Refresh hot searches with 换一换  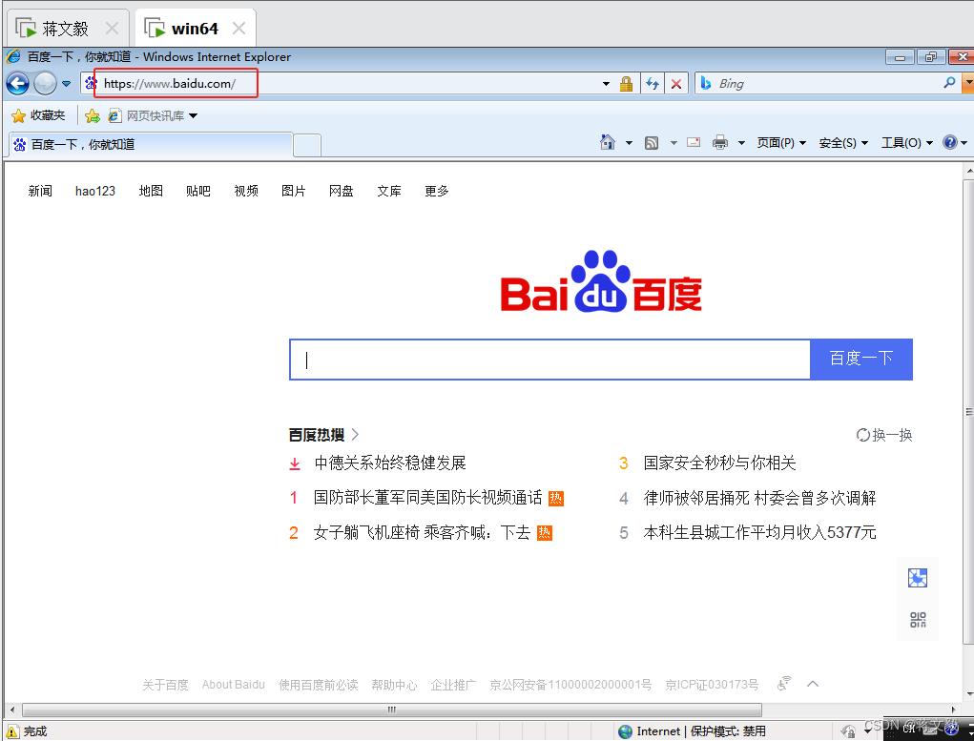(x=884, y=435)
